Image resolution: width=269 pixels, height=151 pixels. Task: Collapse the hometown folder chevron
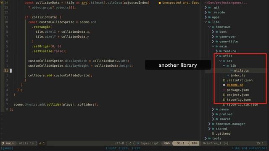(209, 27)
